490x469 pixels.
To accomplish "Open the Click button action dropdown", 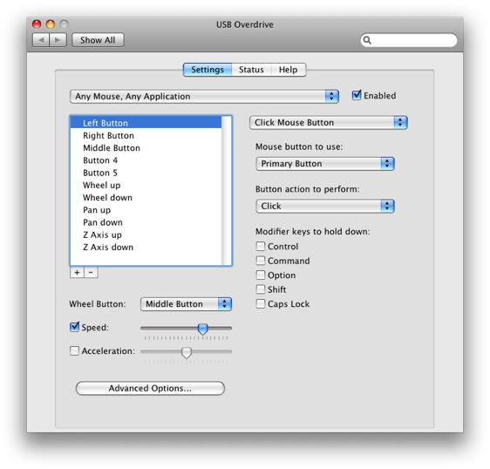I will click(x=325, y=207).
